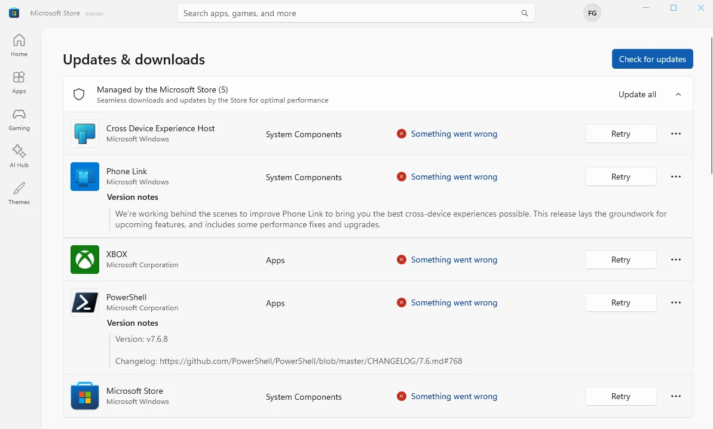
Task: Click the XBOX app icon
Action: click(x=85, y=260)
